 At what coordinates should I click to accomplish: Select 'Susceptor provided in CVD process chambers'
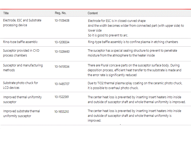(21, 53)
